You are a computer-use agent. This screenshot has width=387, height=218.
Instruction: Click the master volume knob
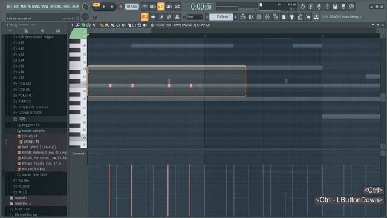tap(85, 7)
